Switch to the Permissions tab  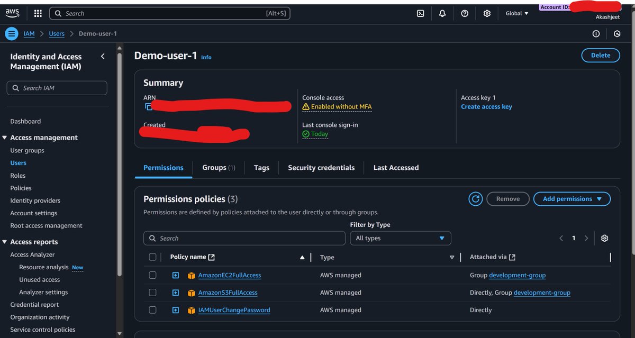click(x=164, y=168)
